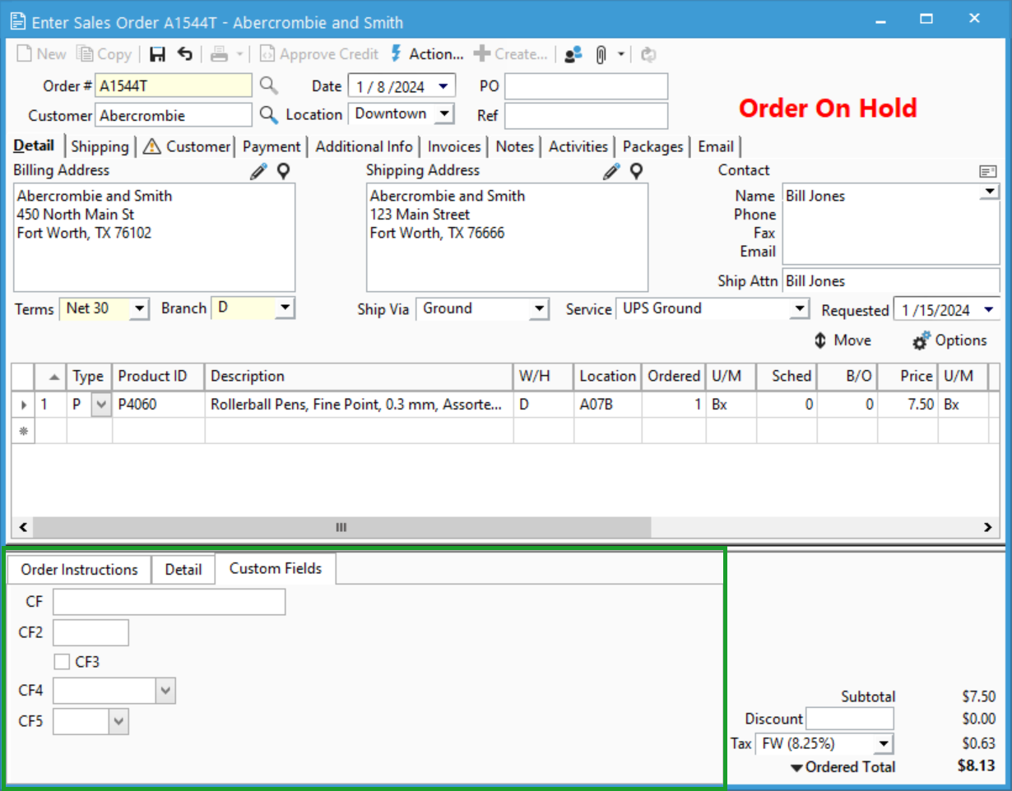Click the Print icon in toolbar

pos(218,54)
